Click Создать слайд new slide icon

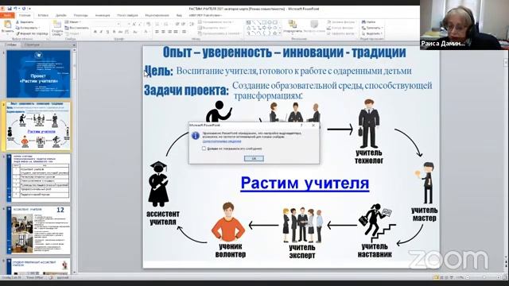[57, 25]
